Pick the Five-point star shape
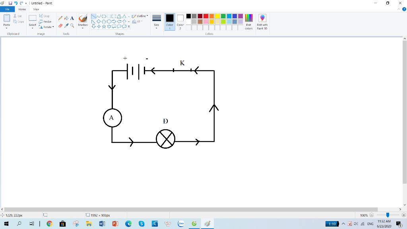Image resolution: width=407 pixels, height=229 pixels. [x=104, y=27]
